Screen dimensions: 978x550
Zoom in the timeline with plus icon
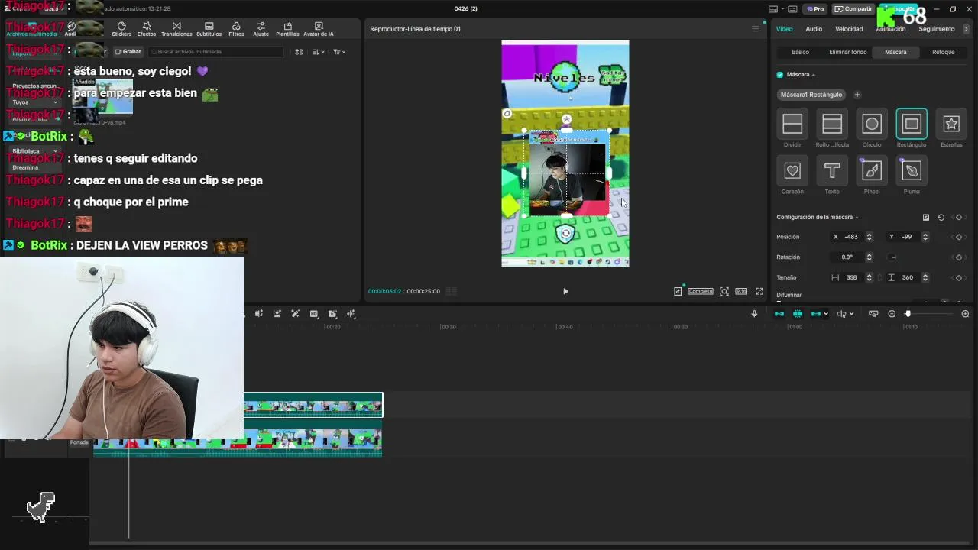point(965,314)
